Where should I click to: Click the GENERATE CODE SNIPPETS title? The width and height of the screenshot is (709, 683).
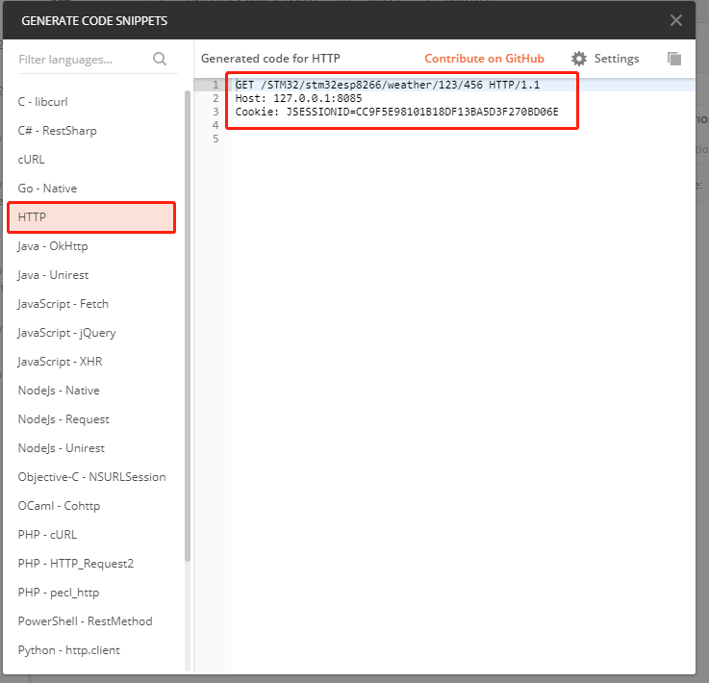pos(94,21)
